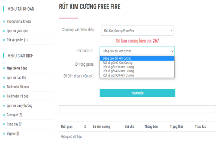Select Nạp thẻ tự động menu item

[x=17, y=68]
